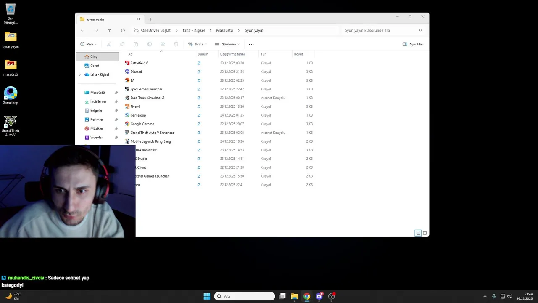Open pinned Masaüstü in sidebar
The width and height of the screenshot is (538, 303).
click(x=97, y=93)
